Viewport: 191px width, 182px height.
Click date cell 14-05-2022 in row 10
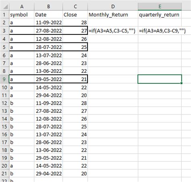click(x=48, y=87)
